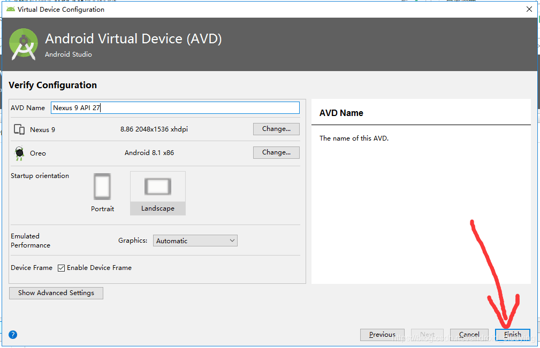540x348 pixels.
Task: Open Show Advanced Settings
Action: [x=56, y=293]
